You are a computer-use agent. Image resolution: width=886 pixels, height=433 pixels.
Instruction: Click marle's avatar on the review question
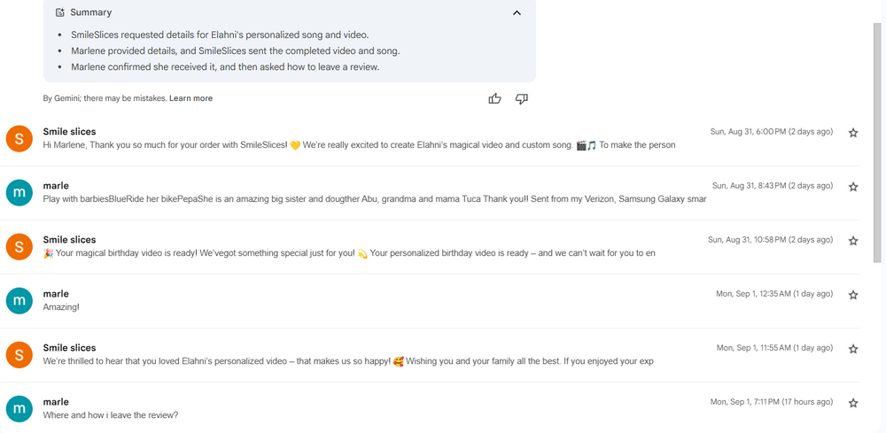[x=19, y=409]
